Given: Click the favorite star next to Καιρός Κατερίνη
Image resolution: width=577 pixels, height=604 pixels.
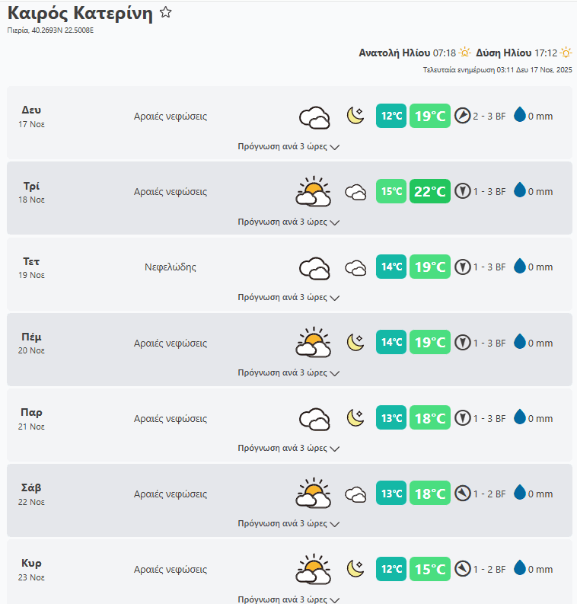Looking at the screenshot, I should 166,13.
